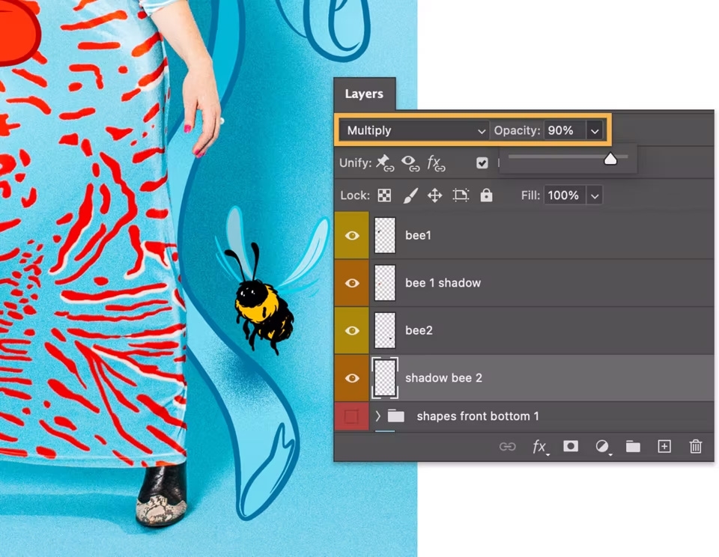Open the Fill percentage dropdown arrow

click(594, 195)
